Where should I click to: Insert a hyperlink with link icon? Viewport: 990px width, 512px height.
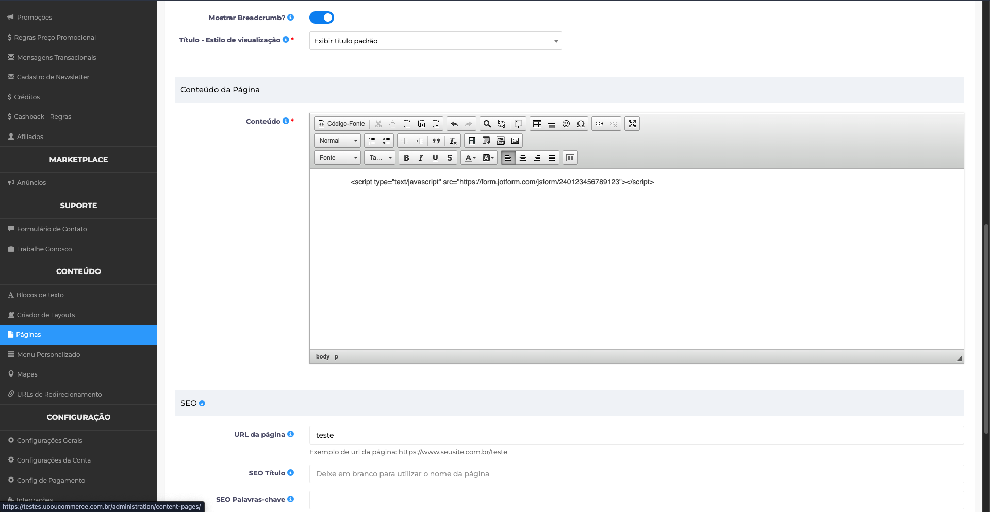tap(599, 124)
